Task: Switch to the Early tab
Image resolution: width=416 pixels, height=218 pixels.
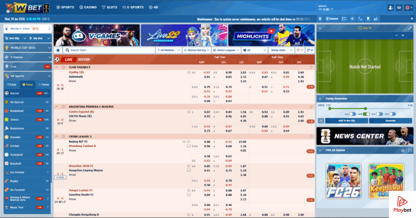Action: tap(12, 85)
